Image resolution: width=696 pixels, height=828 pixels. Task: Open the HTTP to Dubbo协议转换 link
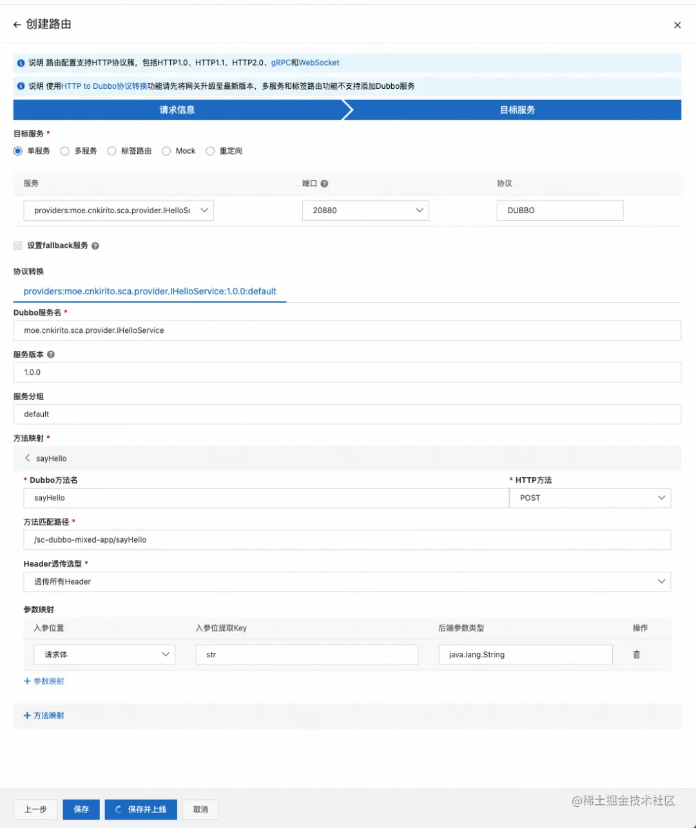[x=104, y=86]
